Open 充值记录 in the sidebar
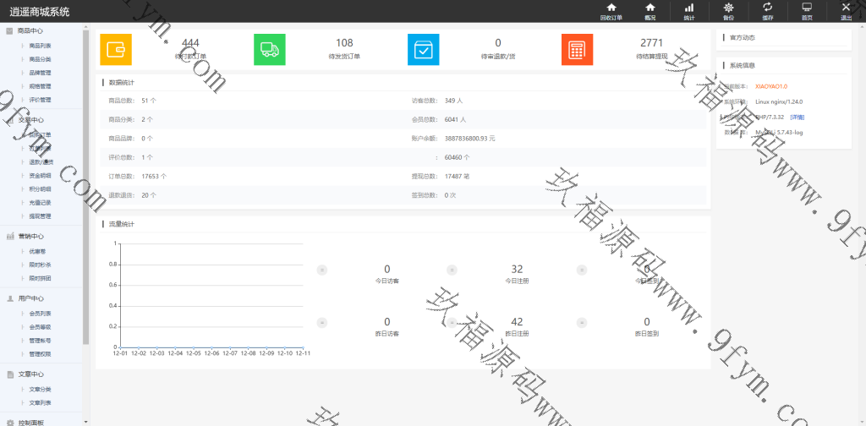 (x=40, y=202)
